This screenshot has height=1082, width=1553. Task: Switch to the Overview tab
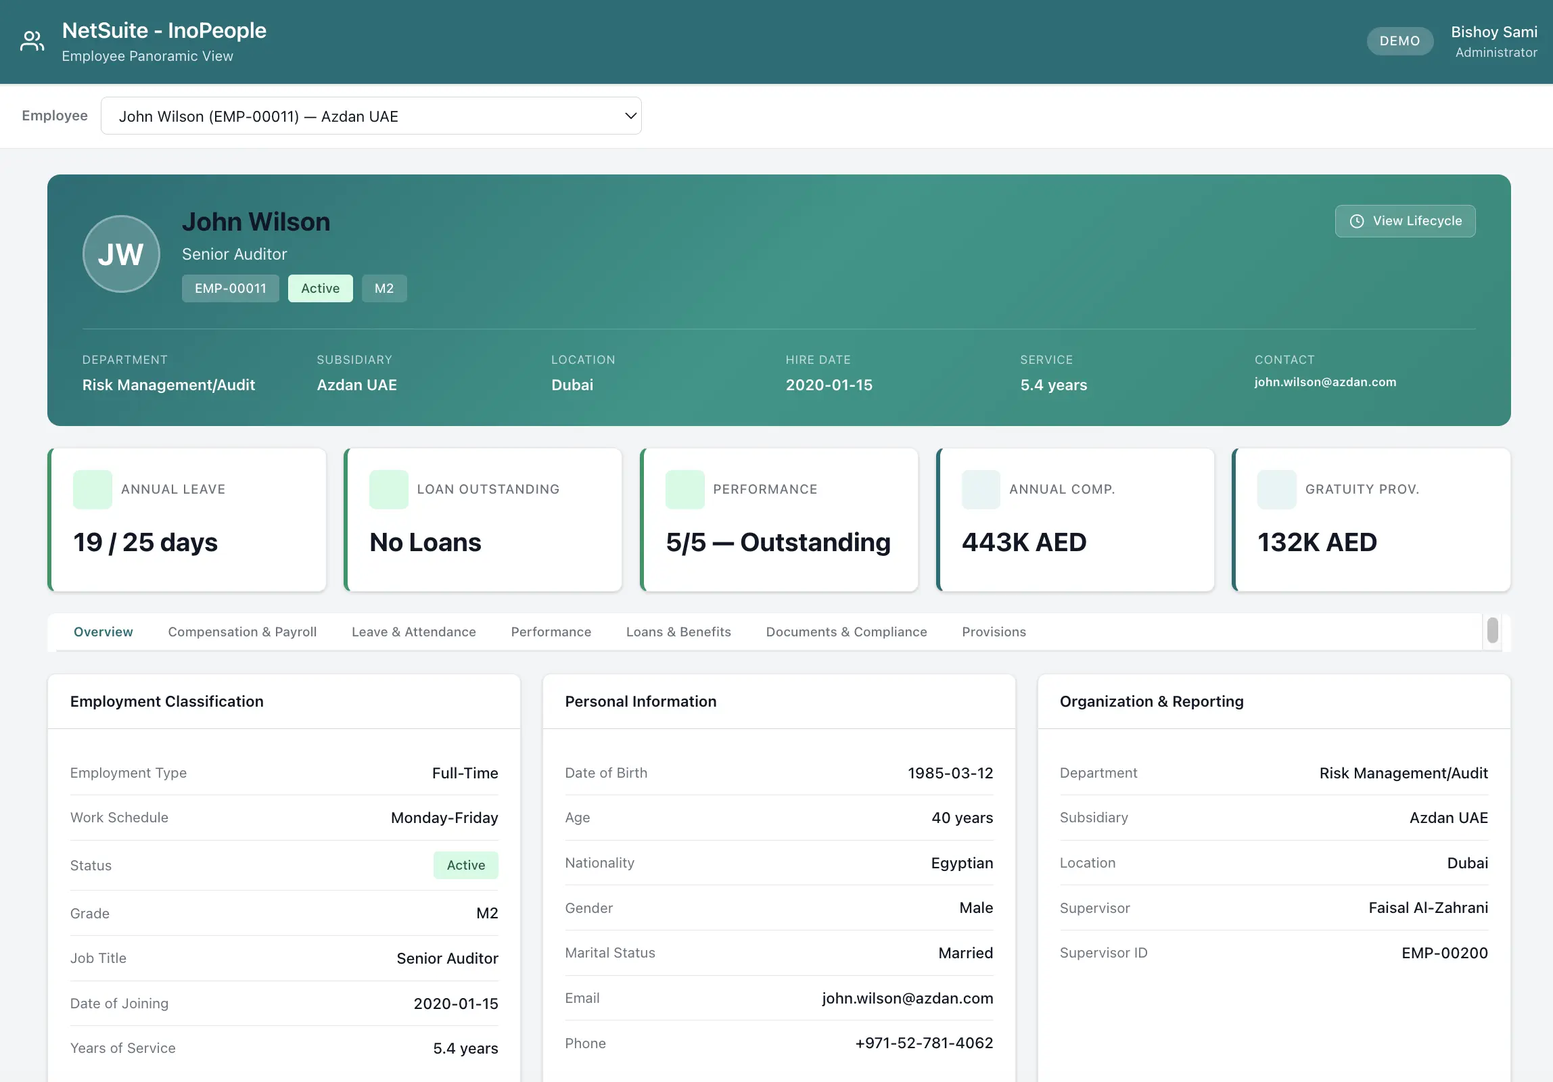pyautogui.click(x=103, y=632)
